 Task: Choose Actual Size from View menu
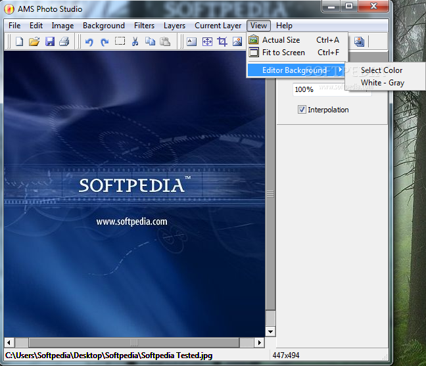pyautogui.click(x=297, y=40)
